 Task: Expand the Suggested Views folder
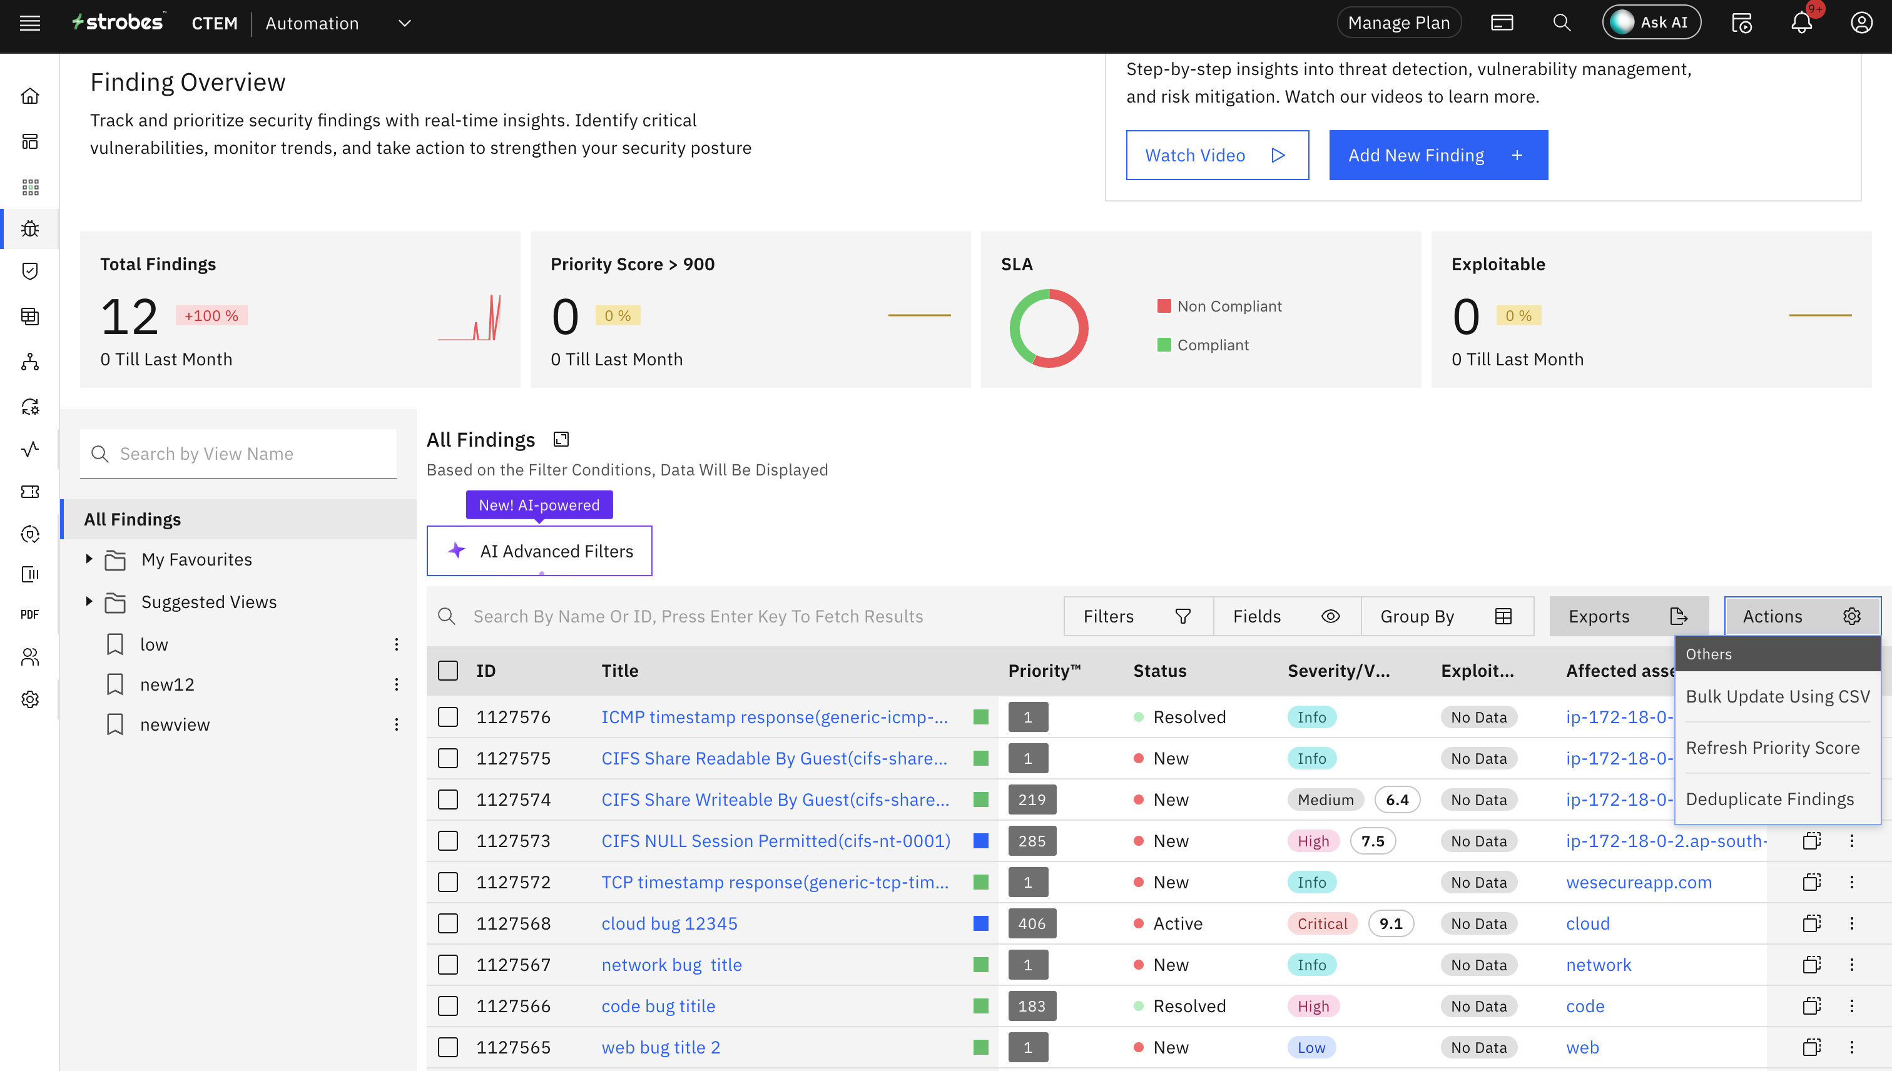coord(89,601)
